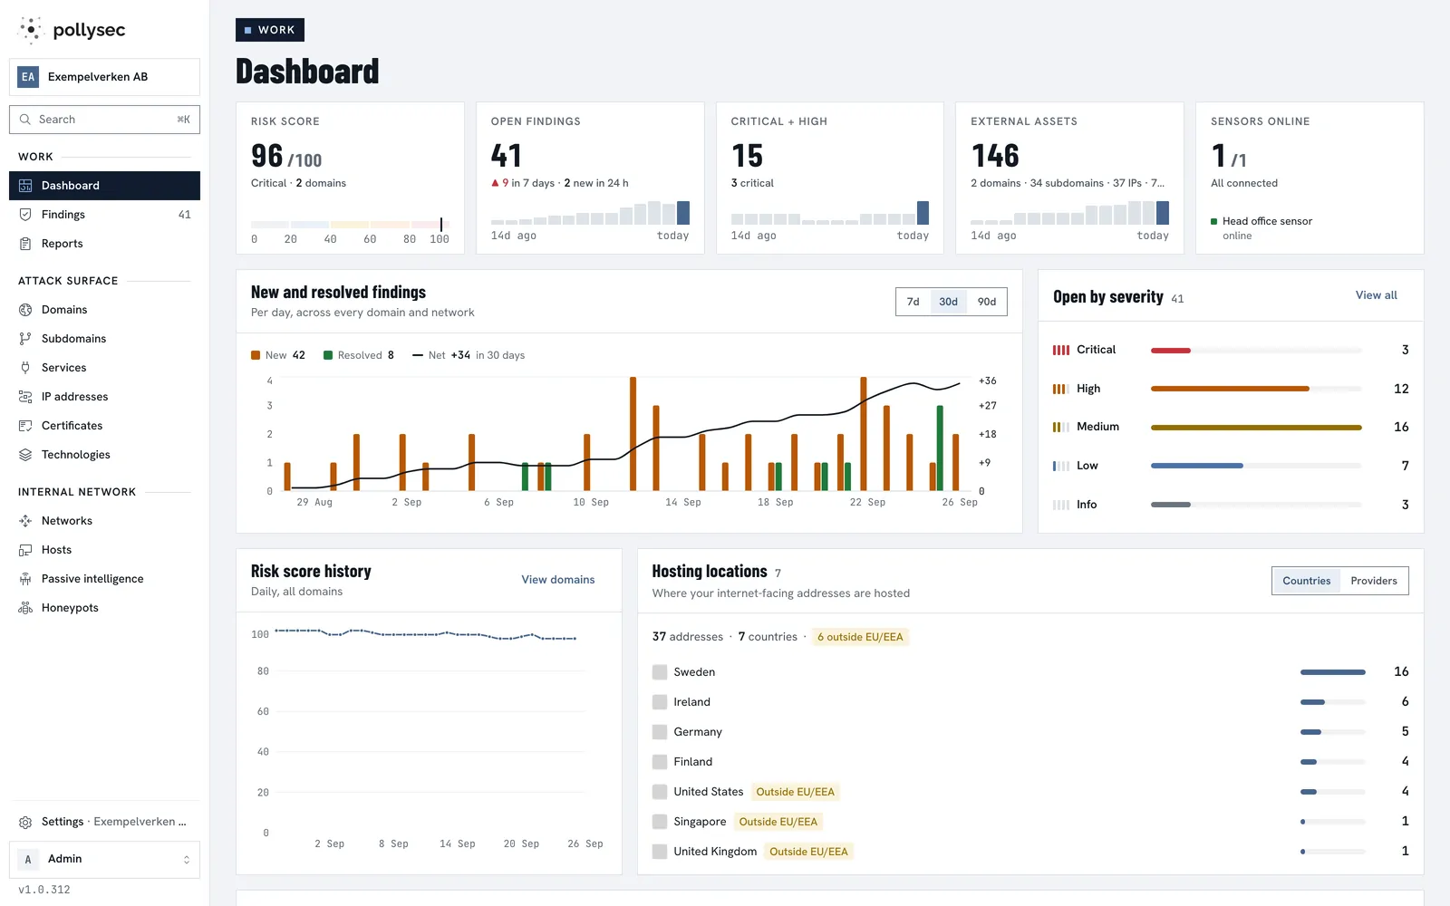Click the Ireland country row
Image resolution: width=1450 pixels, height=906 pixels.
pyautogui.click(x=1030, y=702)
